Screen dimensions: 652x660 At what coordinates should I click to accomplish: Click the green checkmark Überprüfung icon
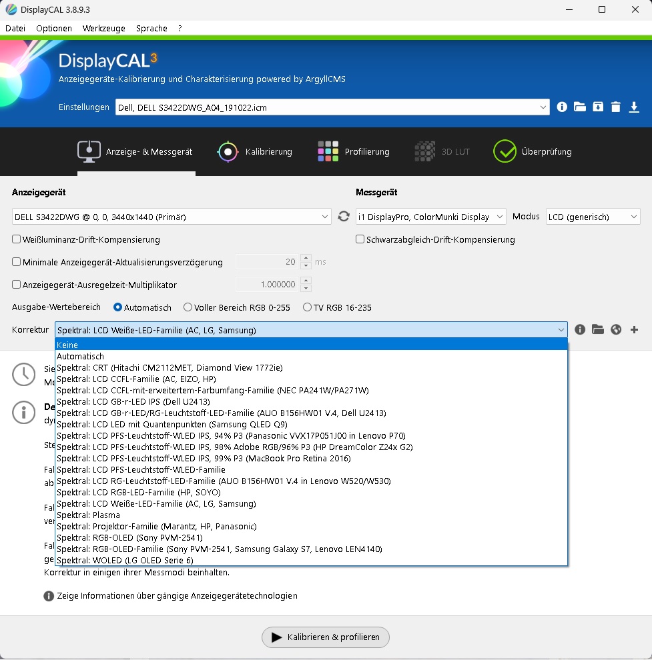(505, 151)
